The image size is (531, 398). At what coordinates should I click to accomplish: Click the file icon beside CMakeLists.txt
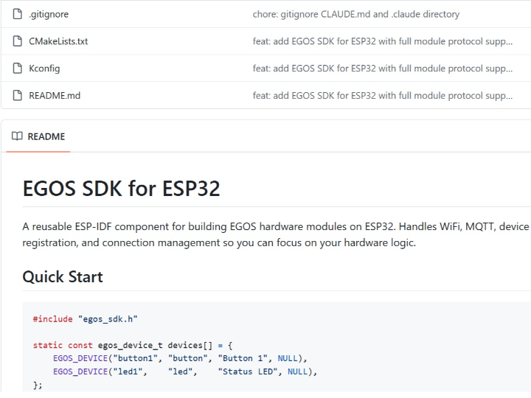[18, 41]
